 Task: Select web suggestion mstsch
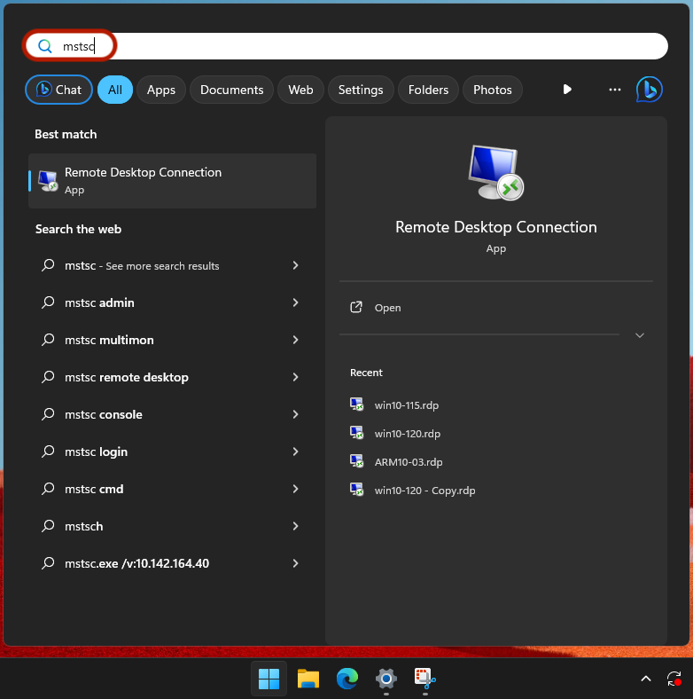(x=172, y=527)
